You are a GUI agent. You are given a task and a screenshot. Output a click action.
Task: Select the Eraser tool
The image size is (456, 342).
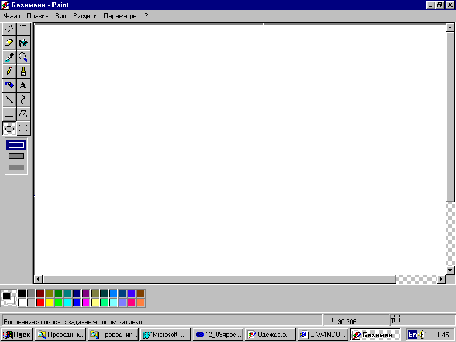coord(9,43)
